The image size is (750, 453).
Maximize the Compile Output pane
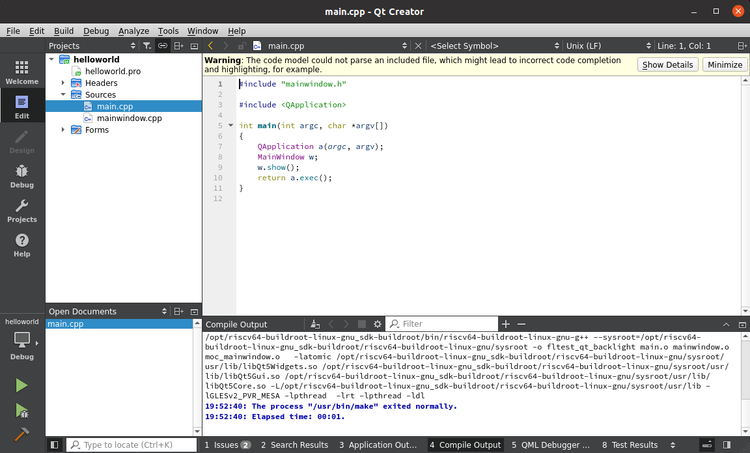[x=742, y=325]
